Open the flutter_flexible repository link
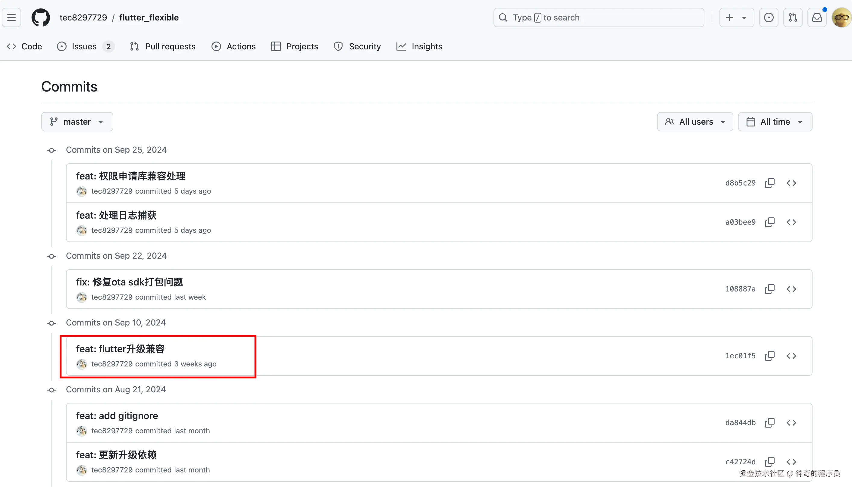852x489 pixels. 149,17
